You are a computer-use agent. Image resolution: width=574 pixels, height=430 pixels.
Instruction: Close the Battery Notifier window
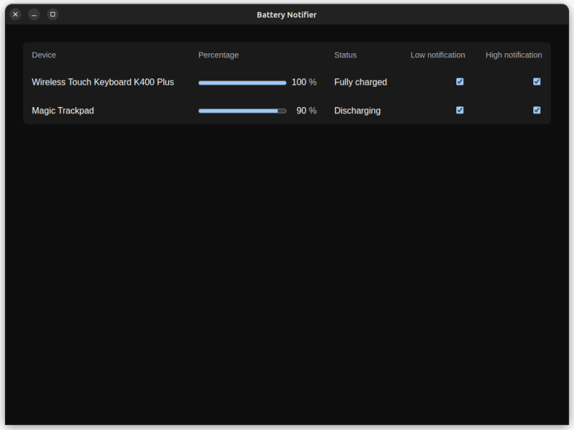tap(15, 15)
